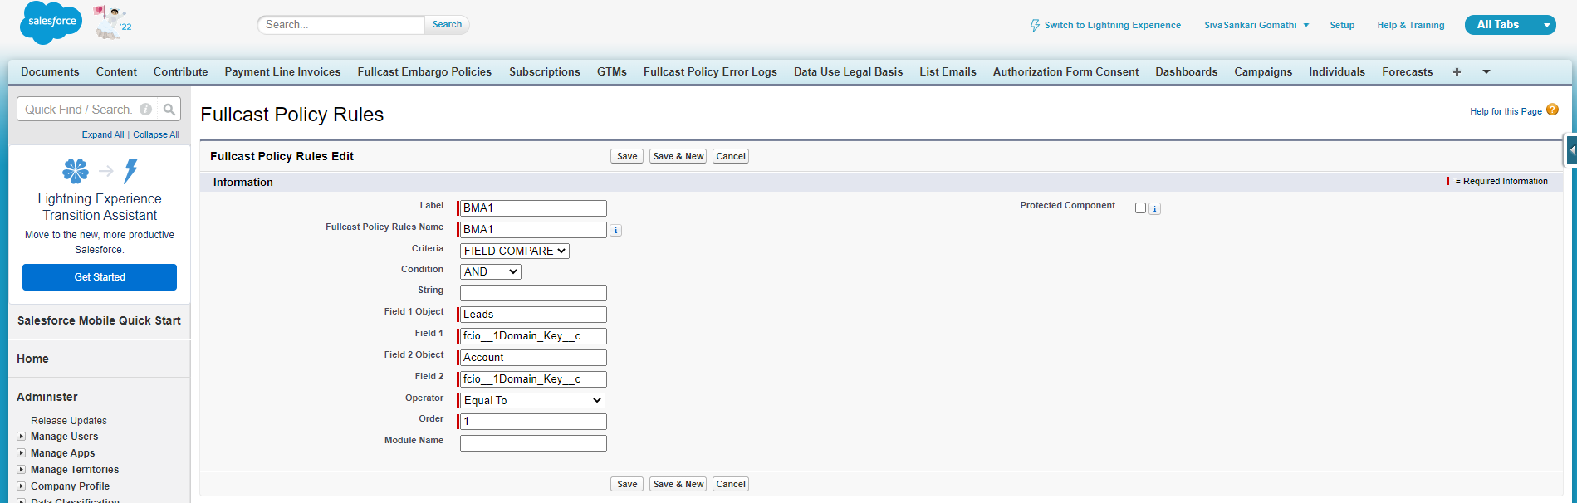Click the empty String field
Viewport: 1577px width, 503px height.
pos(533,293)
